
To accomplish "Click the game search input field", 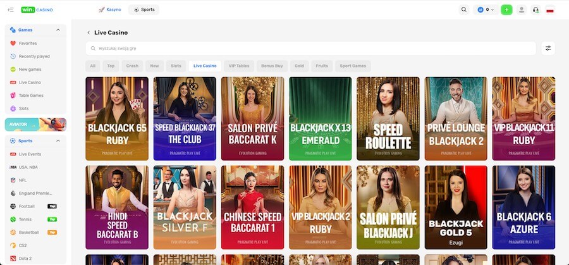I will (311, 48).
